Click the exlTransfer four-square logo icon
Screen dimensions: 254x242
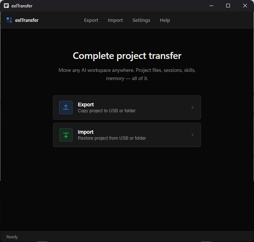tap(9, 20)
